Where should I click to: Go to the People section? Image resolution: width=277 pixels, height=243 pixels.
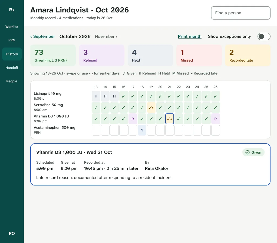(12, 81)
